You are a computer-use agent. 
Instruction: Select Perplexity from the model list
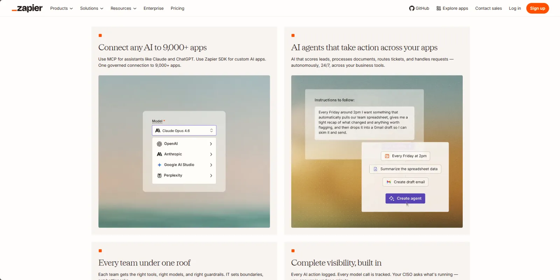coord(184,175)
